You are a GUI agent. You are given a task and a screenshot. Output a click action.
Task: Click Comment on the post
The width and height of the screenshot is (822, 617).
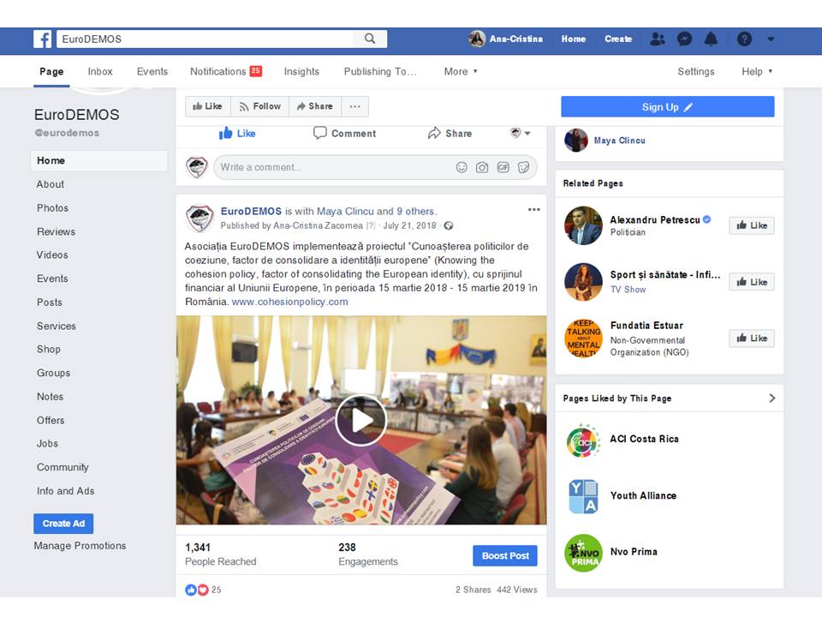coord(344,134)
